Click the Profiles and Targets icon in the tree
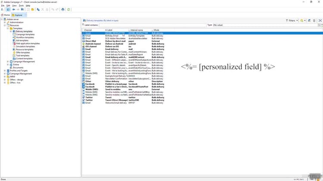This screenshot has width=323, height=181. pos(8,71)
